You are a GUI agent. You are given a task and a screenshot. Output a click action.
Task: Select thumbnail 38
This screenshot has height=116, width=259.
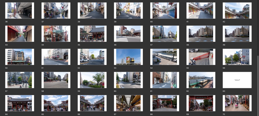click(x=92, y=11)
